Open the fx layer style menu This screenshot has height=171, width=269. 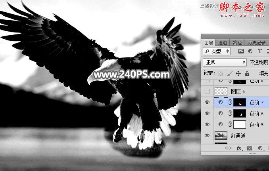tap(239, 148)
